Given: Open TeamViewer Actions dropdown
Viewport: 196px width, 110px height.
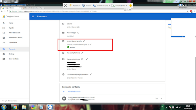Looking at the screenshot, I should pyautogui.click(x=75, y=6).
